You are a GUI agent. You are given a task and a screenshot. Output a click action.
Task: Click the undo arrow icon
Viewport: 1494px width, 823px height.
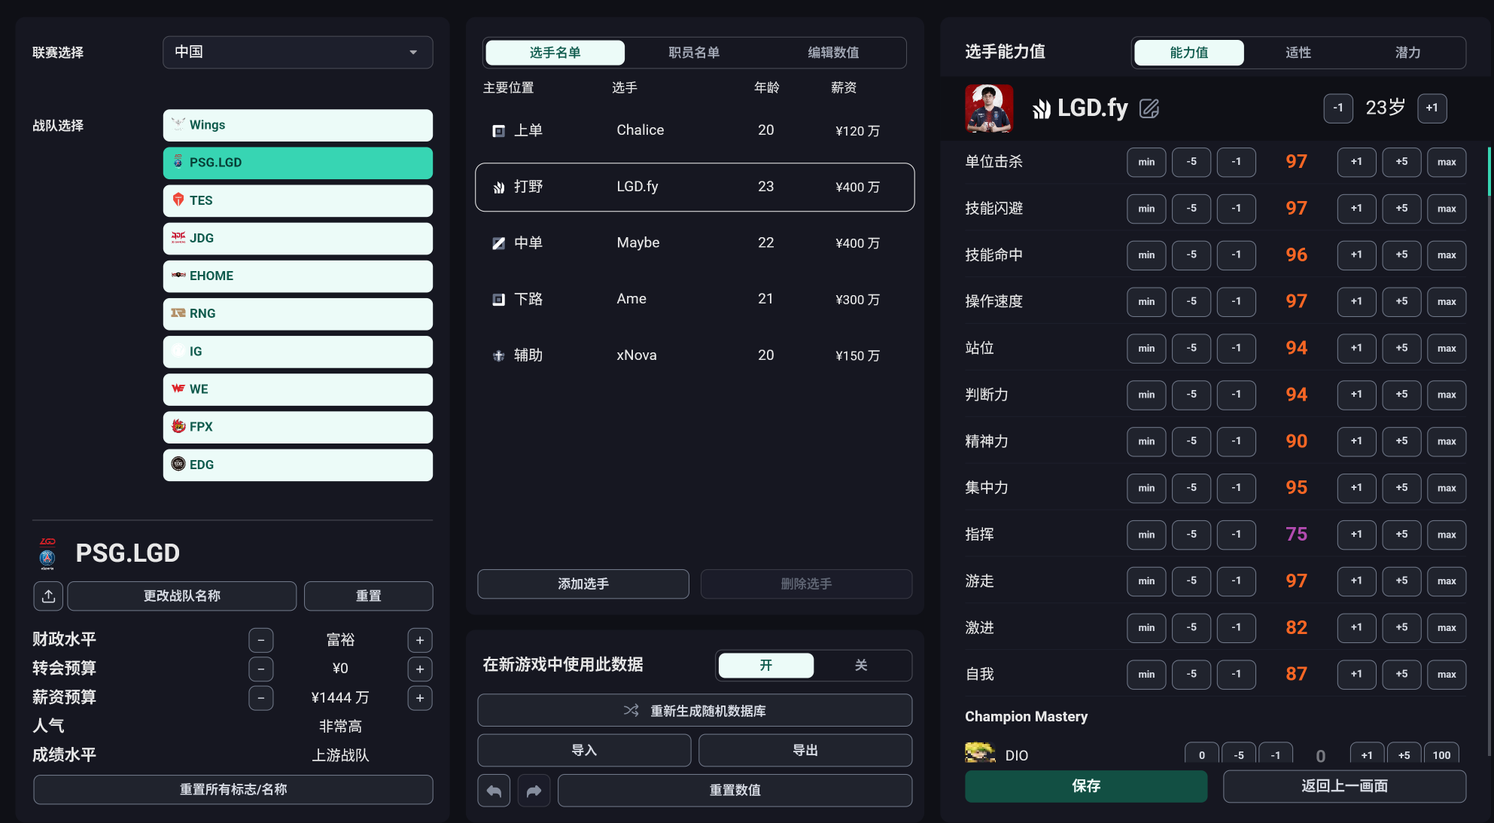(x=494, y=790)
